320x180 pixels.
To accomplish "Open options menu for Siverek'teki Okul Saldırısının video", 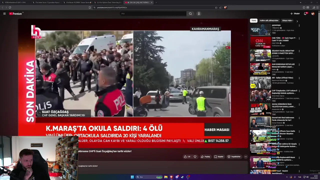I will 299,118.
